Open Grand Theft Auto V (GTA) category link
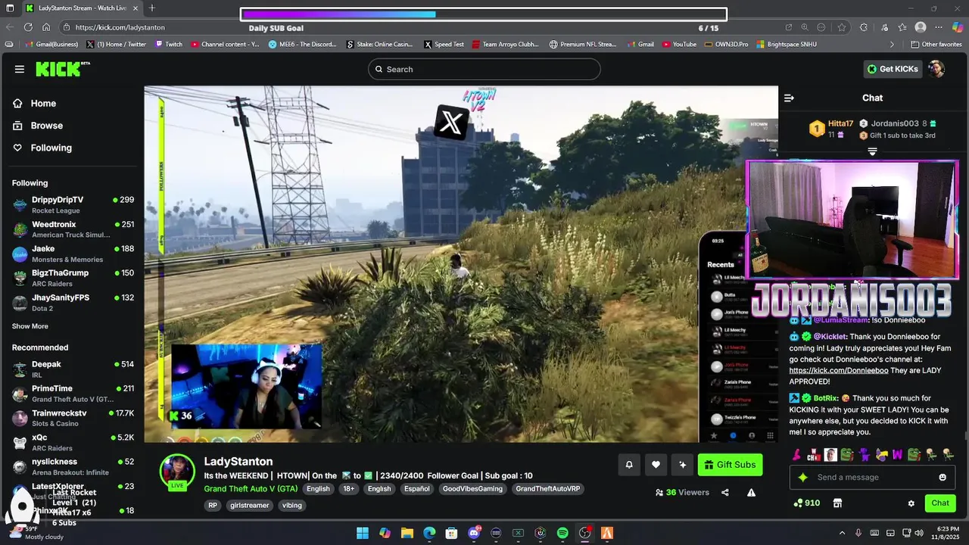 pyautogui.click(x=251, y=489)
